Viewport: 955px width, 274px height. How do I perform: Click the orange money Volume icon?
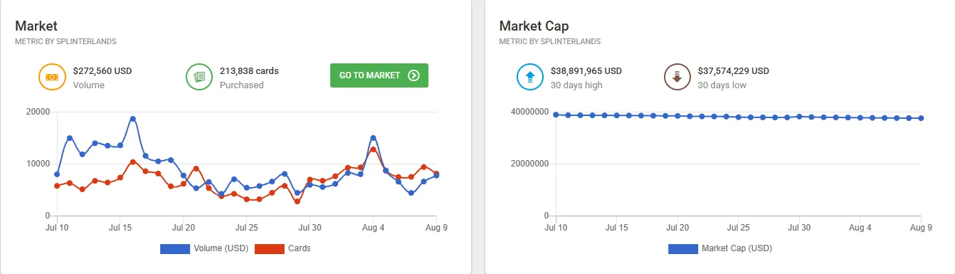[x=51, y=77]
